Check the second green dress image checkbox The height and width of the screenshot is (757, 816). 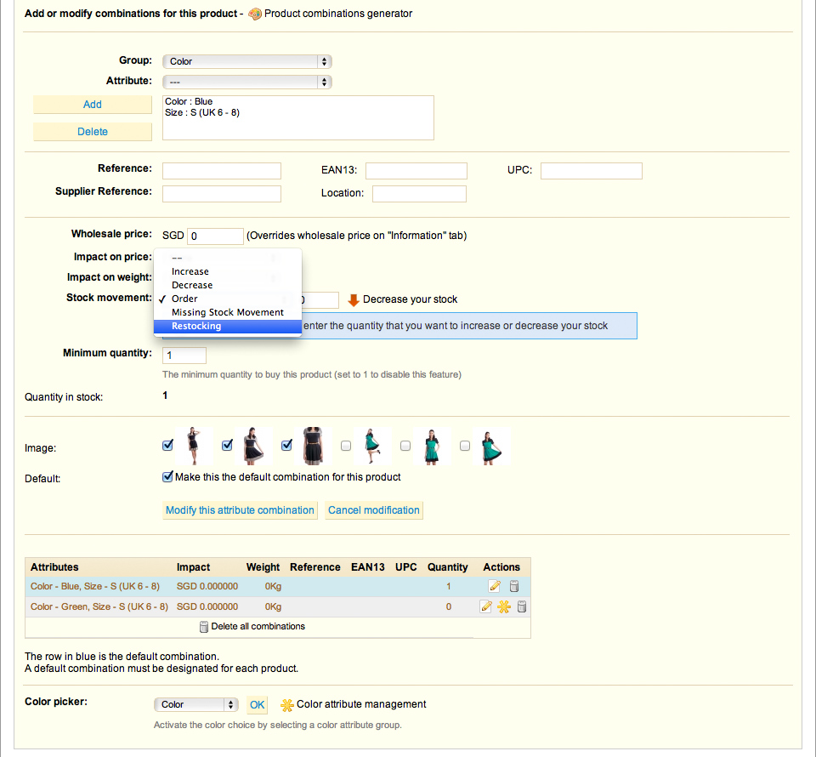point(405,446)
